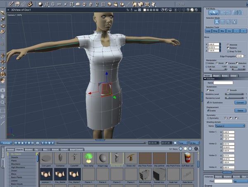Viewport: 248px width, 187px height.
Task: Switch to the vertical Sequencer tab
Action: 3,153
